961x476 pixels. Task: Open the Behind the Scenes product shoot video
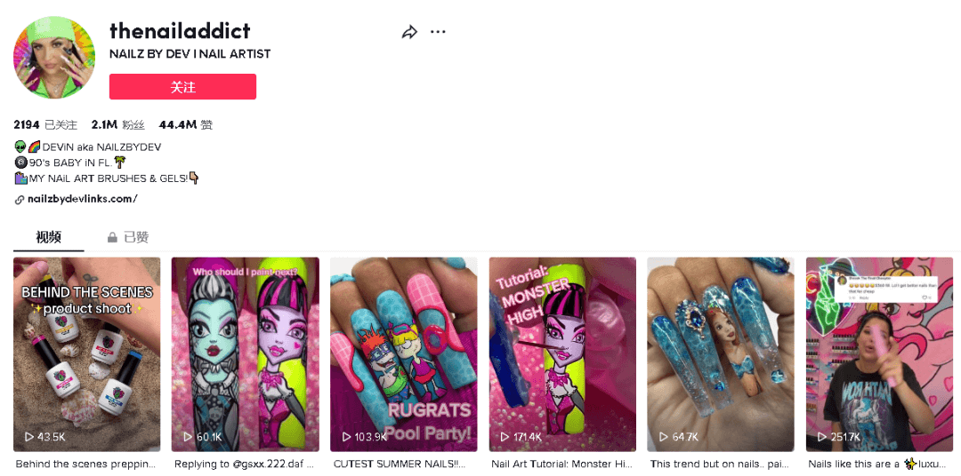click(x=87, y=354)
